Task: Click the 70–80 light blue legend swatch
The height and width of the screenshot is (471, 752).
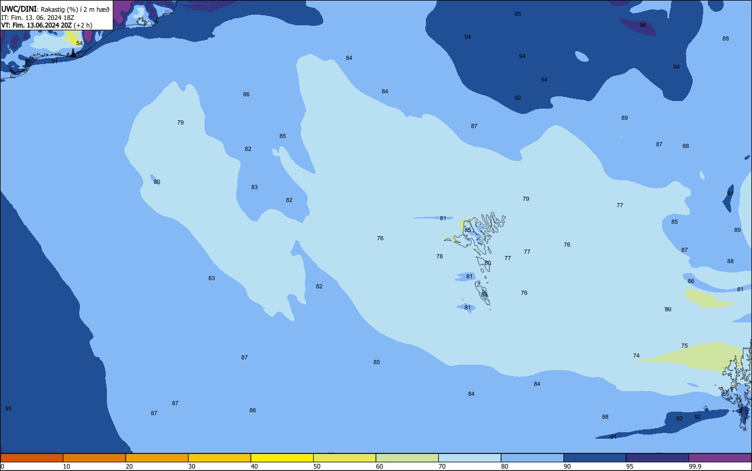Action: coord(469,457)
